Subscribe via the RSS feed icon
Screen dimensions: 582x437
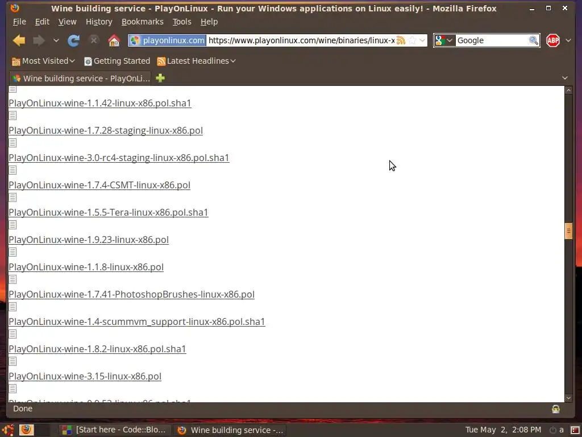[401, 40]
